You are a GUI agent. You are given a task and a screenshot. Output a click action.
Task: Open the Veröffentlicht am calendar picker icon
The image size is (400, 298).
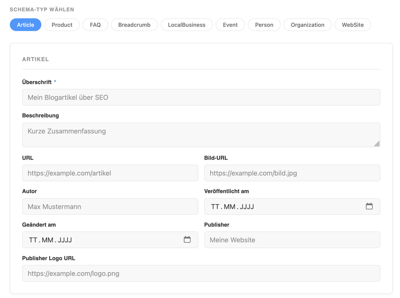tap(369, 206)
